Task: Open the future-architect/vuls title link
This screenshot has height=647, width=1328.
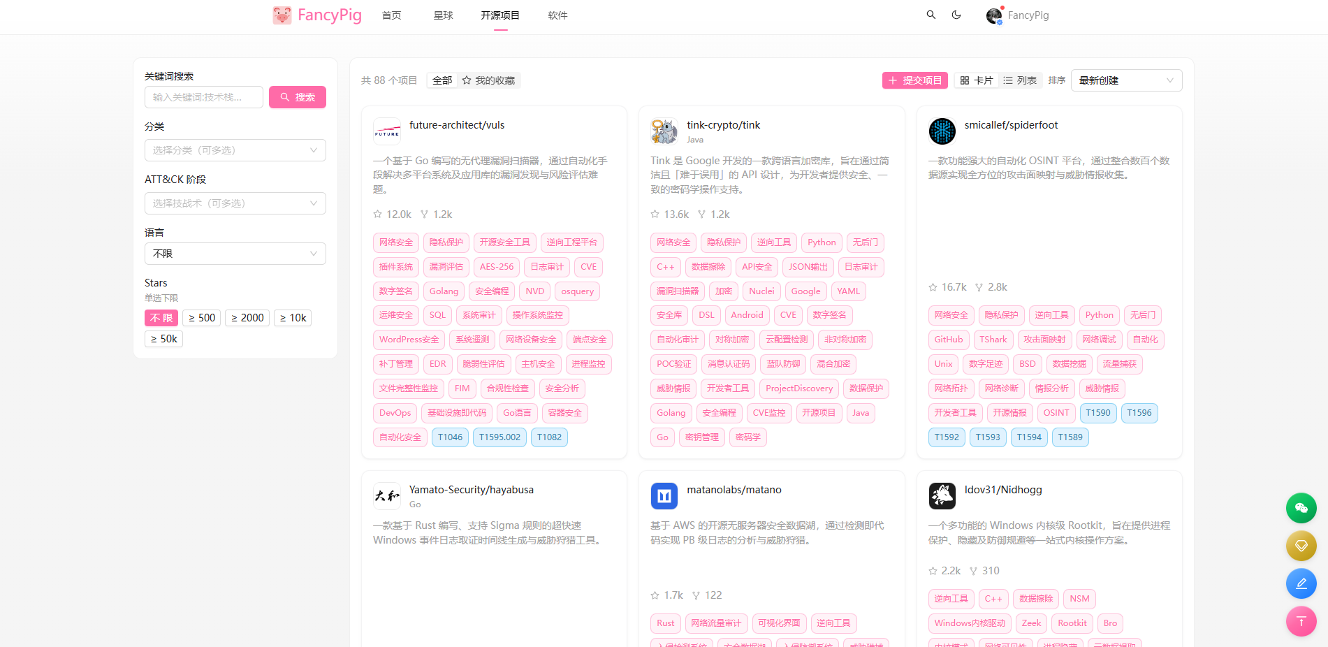Action: (x=457, y=125)
